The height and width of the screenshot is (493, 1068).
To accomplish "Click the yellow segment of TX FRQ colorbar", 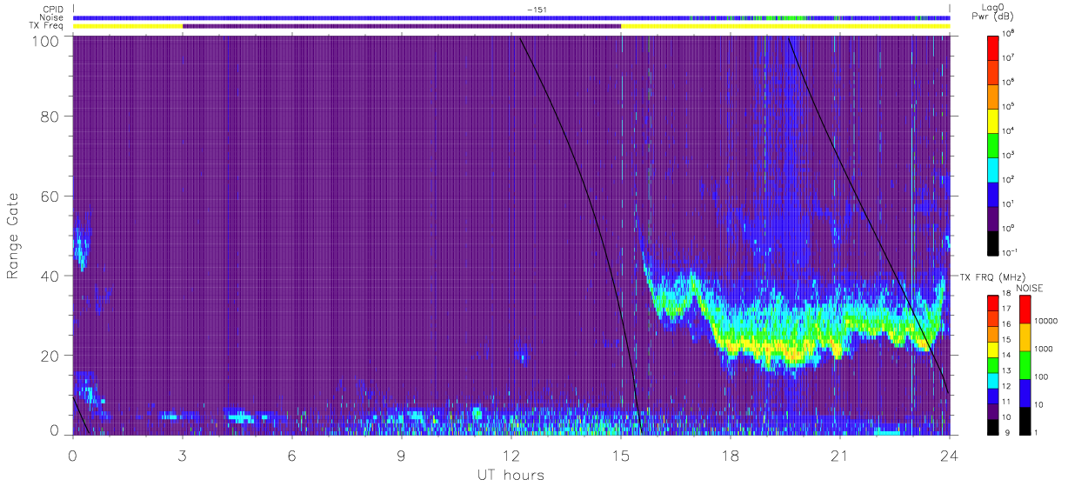I will (x=993, y=350).
